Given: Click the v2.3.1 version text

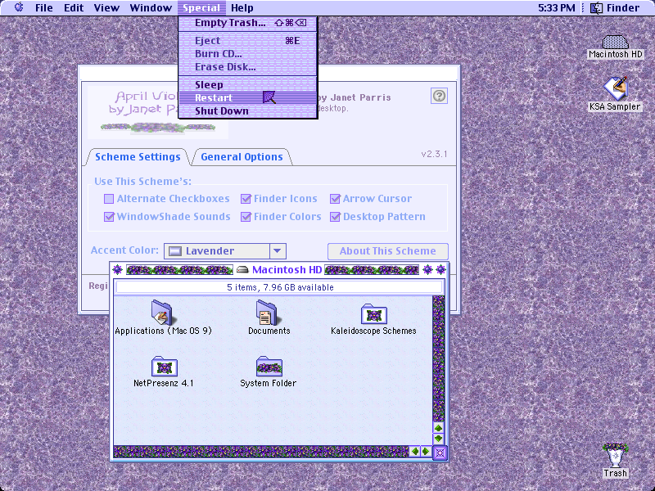Looking at the screenshot, I should (x=434, y=154).
